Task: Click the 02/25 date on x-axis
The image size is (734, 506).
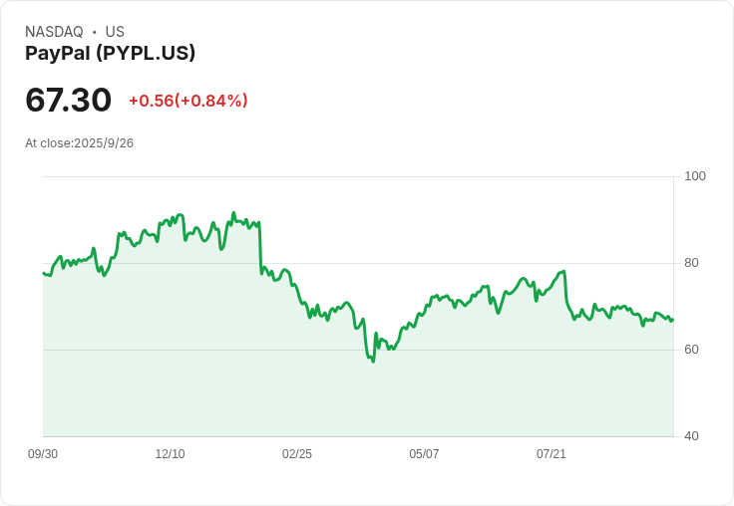Action: pos(297,453)
